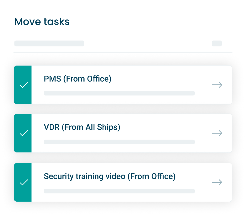The image size is (248, 218).
Task: Click the Security training video arrow icon
Action: coord(217,182)
